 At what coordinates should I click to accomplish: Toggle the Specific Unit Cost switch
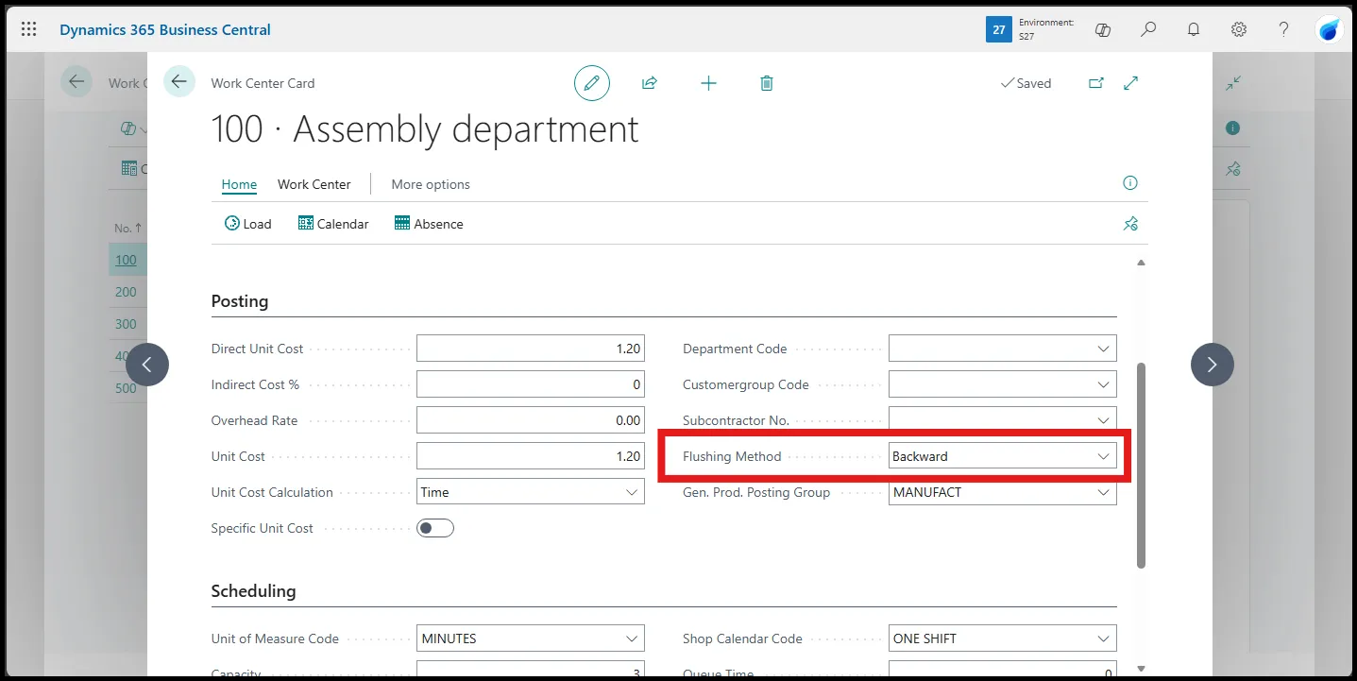435,528
